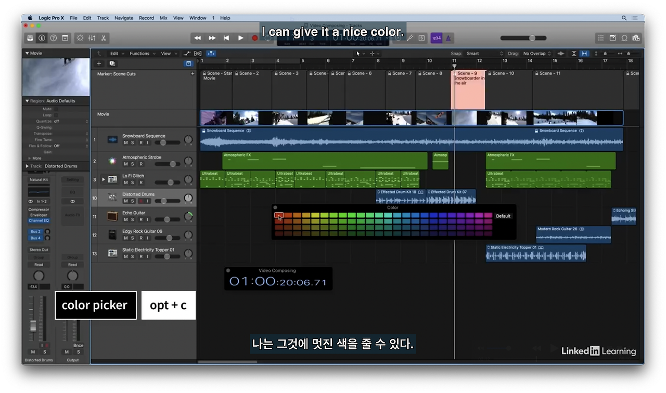This screenshot has width=666, height=393.
Task: Pick the bright magenta swatch in Color palette
Action: tap(479, 215)
